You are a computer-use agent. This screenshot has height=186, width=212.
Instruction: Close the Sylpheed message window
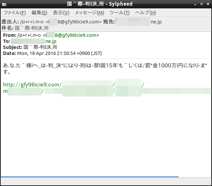coord(208,4)
